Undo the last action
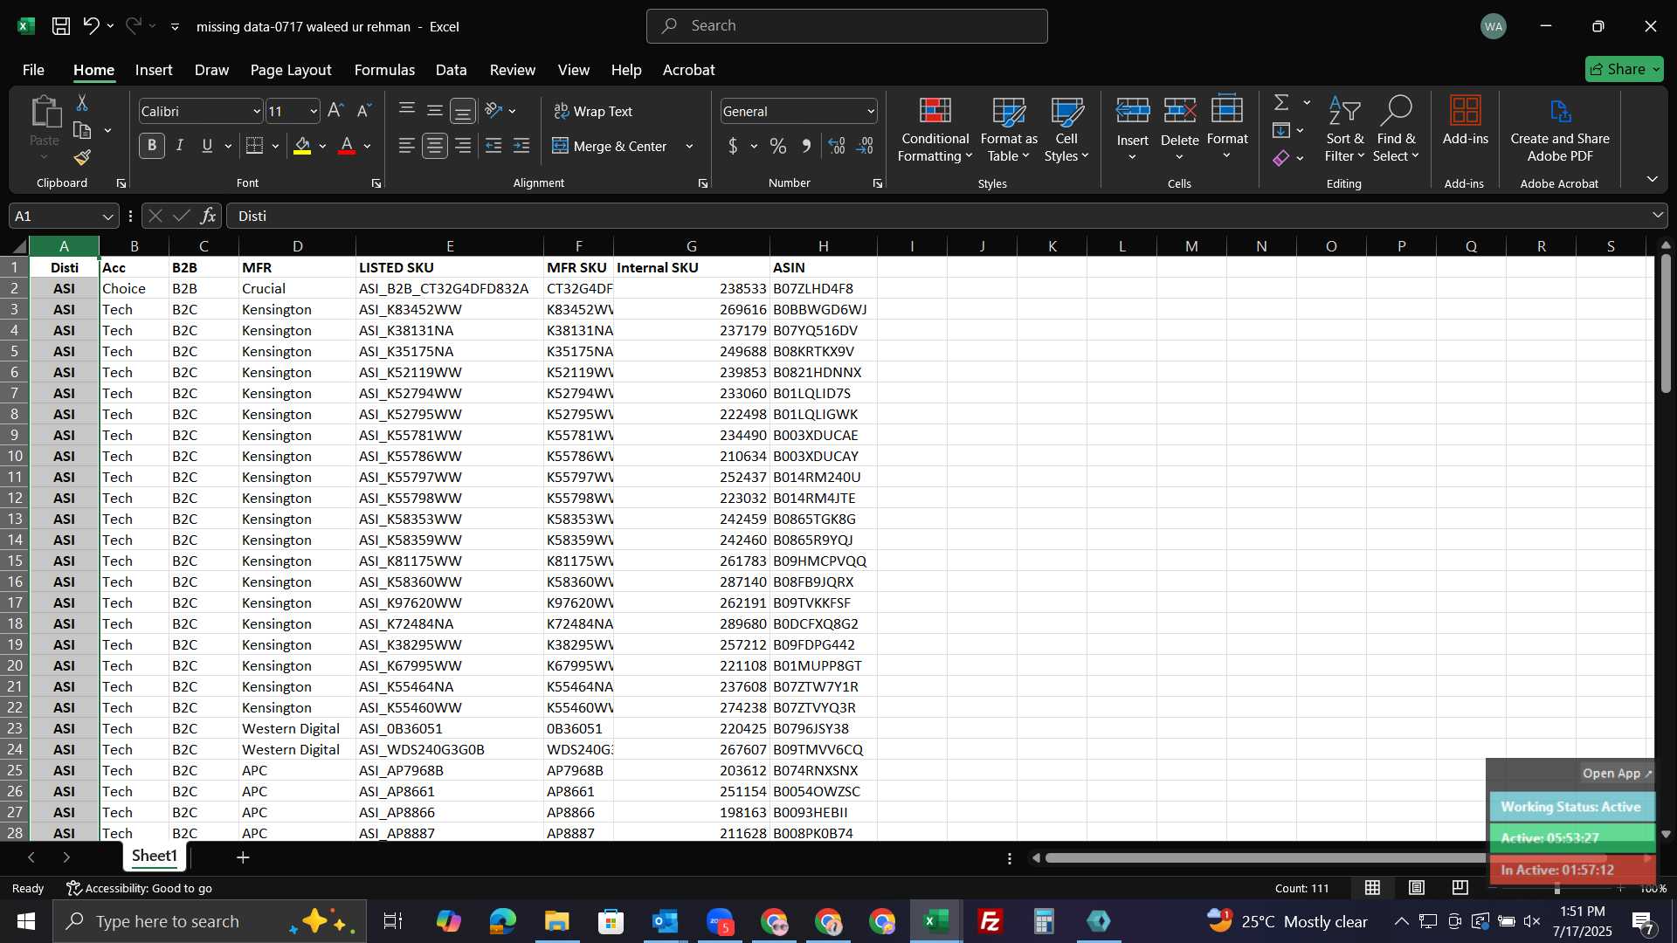The image size is (1677, 943). pyautogui.click(x=91, y=26)
